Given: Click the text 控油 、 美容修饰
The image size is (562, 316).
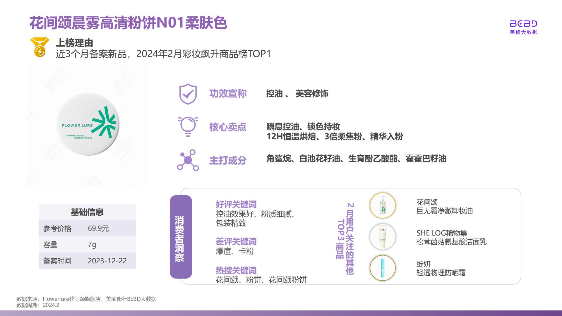Looking at the screenshot, I should point(297,94).
